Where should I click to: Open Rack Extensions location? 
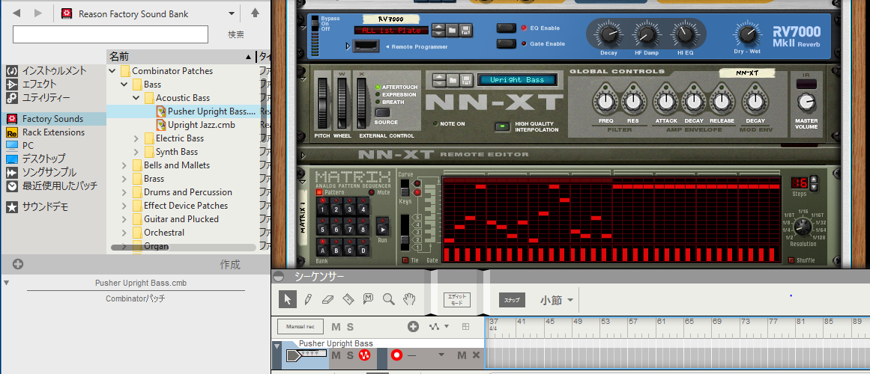(x=53, y=132)
